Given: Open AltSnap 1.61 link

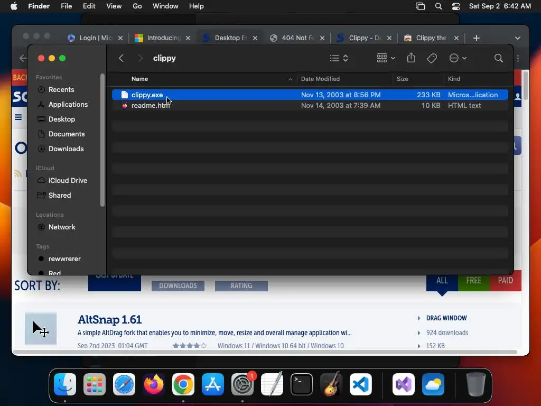Looking at the screenshot, I should point(110,319).
